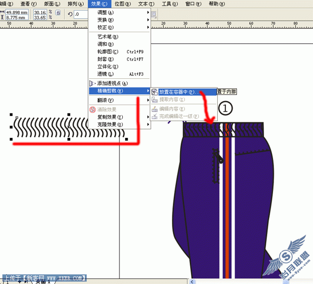This screenshot has height=284, width=313.
Task: Expand the 翻滚(V) submenu
Action: pyautogui.click(x=119, y=100)
